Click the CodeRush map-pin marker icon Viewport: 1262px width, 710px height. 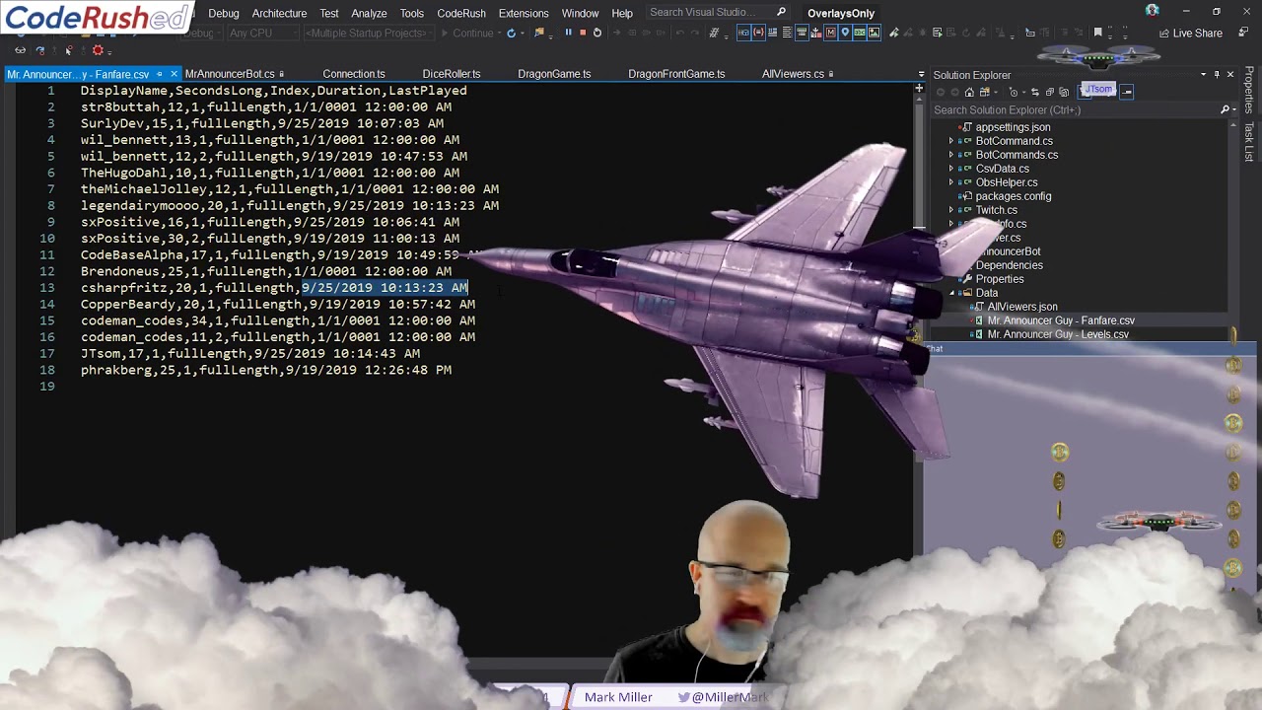(x=845, y=33)
